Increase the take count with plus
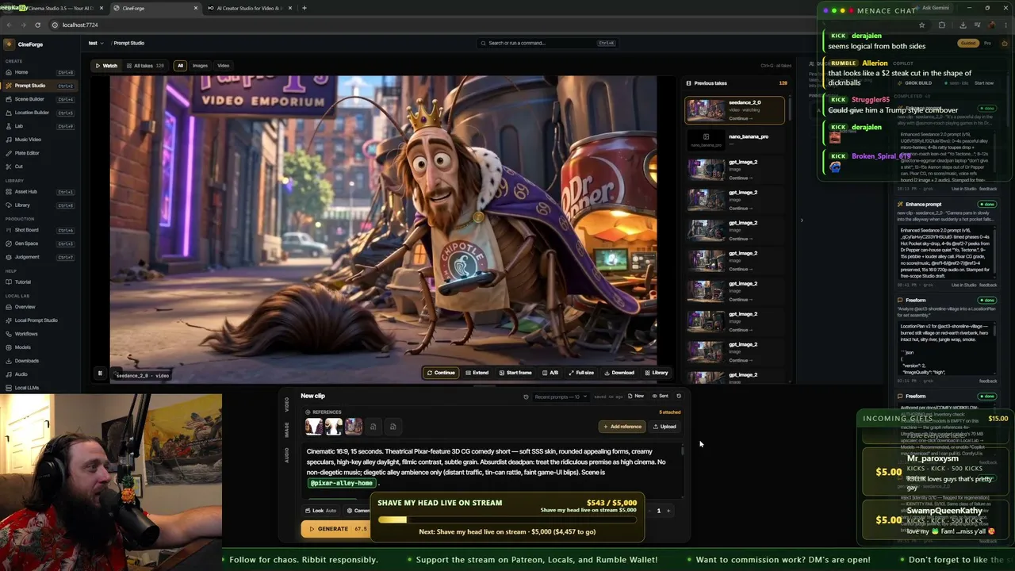Screen dimensions: 1015x571 point(668,511)
